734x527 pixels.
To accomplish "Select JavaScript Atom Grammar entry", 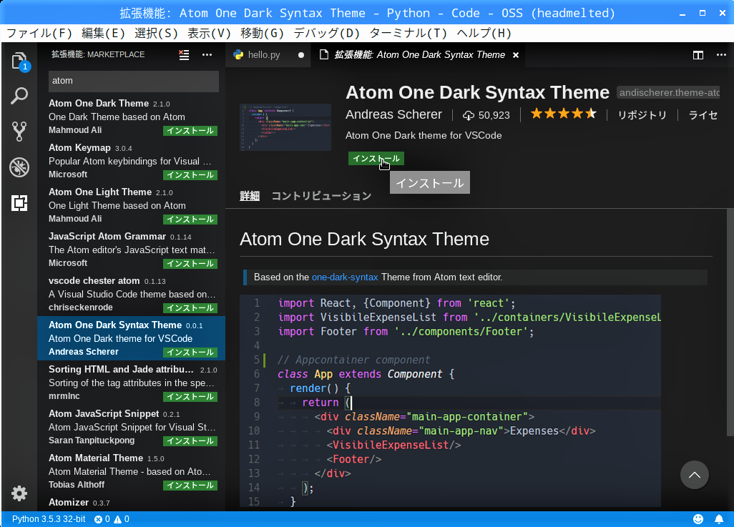I will tap(131, 250).
